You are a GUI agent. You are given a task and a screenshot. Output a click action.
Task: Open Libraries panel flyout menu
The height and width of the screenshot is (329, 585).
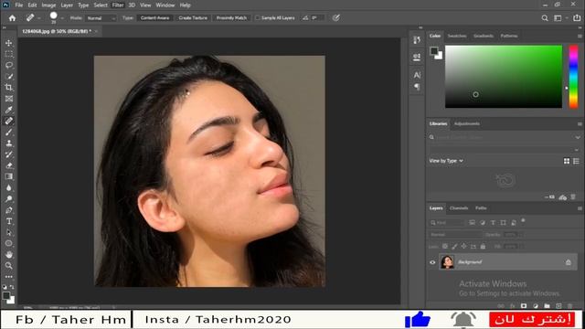[x=580, y=124]
